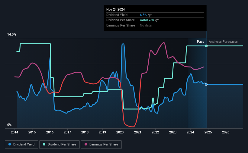Image resolution: width=248 pixels, height=153 pixels.
Task: Click the 14.0% y-axis label
Action: pos(11,35)
